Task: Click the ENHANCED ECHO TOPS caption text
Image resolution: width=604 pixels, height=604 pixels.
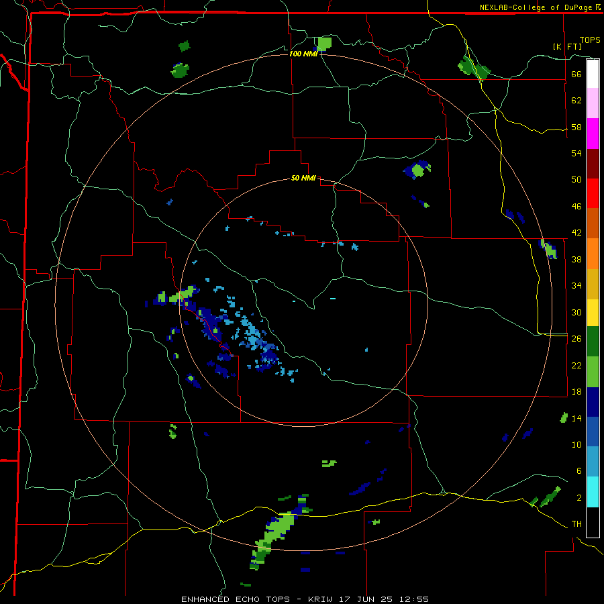Action: (x=236, y=599)
